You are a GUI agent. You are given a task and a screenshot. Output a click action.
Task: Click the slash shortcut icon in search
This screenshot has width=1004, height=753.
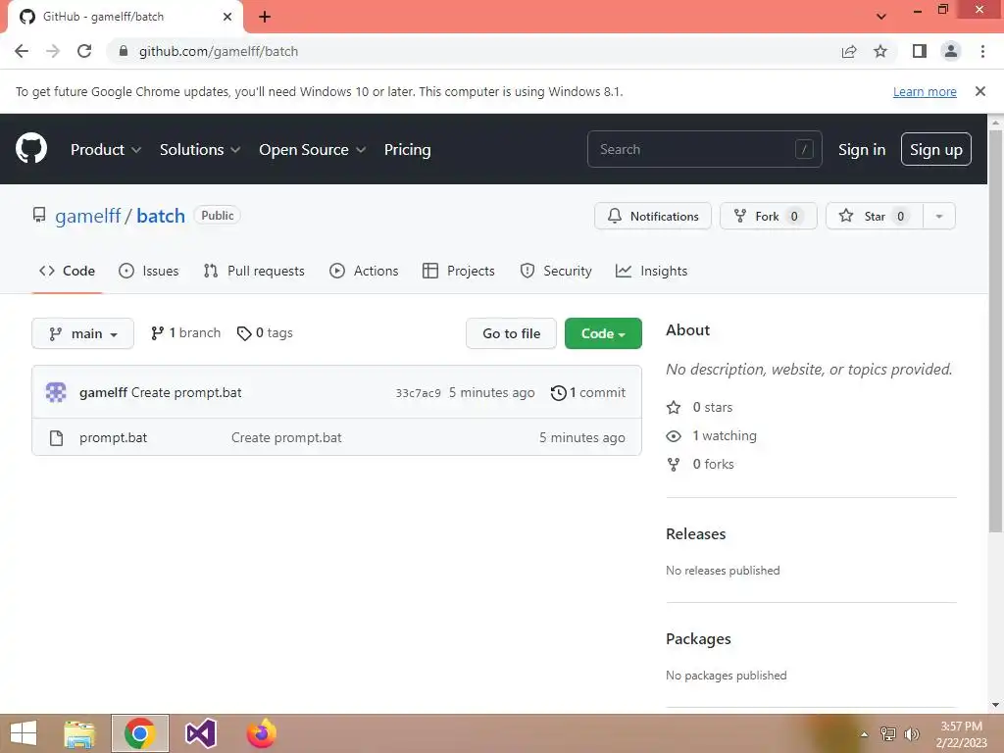tap(804, 149)
